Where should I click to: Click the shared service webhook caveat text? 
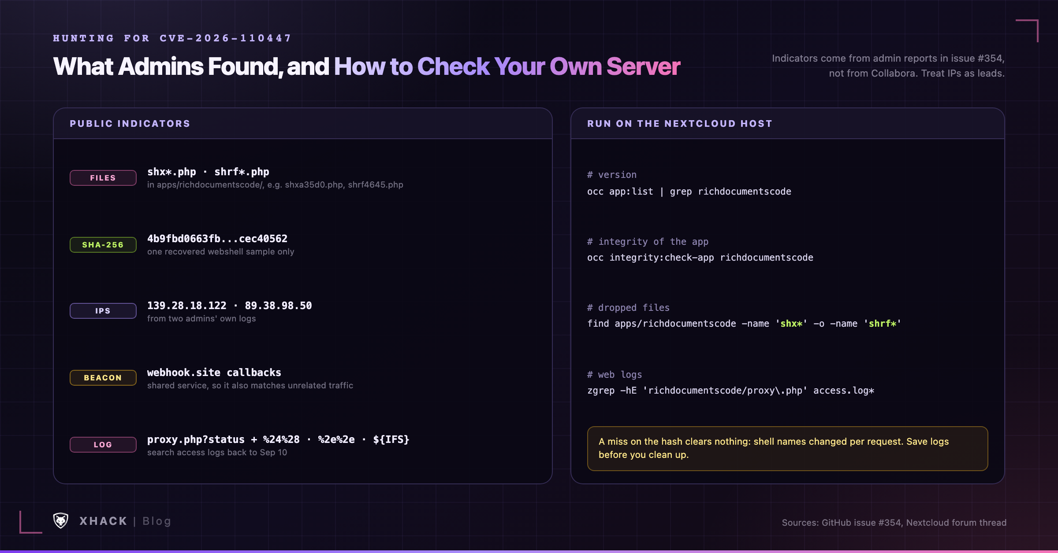250,386
